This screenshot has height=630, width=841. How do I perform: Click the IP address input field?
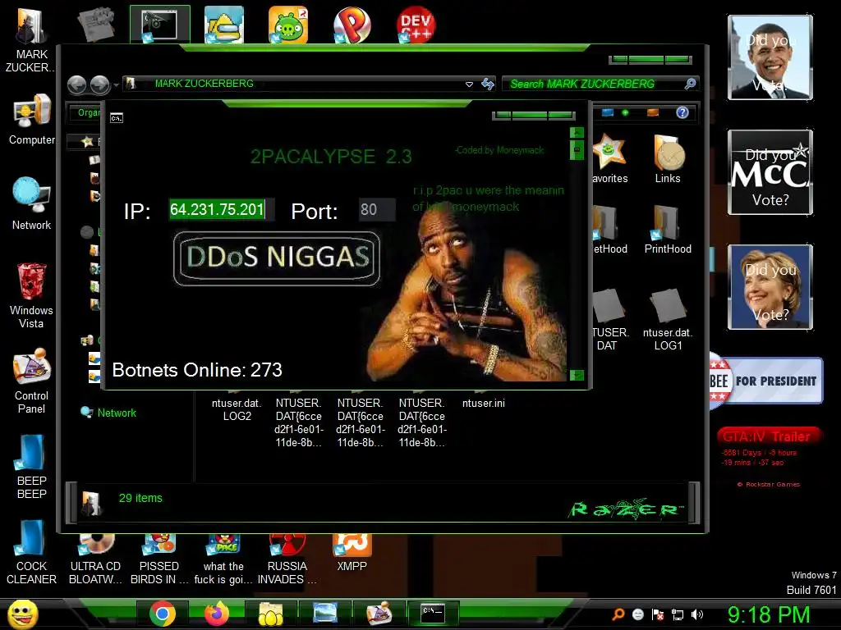(x=222, y=209)
